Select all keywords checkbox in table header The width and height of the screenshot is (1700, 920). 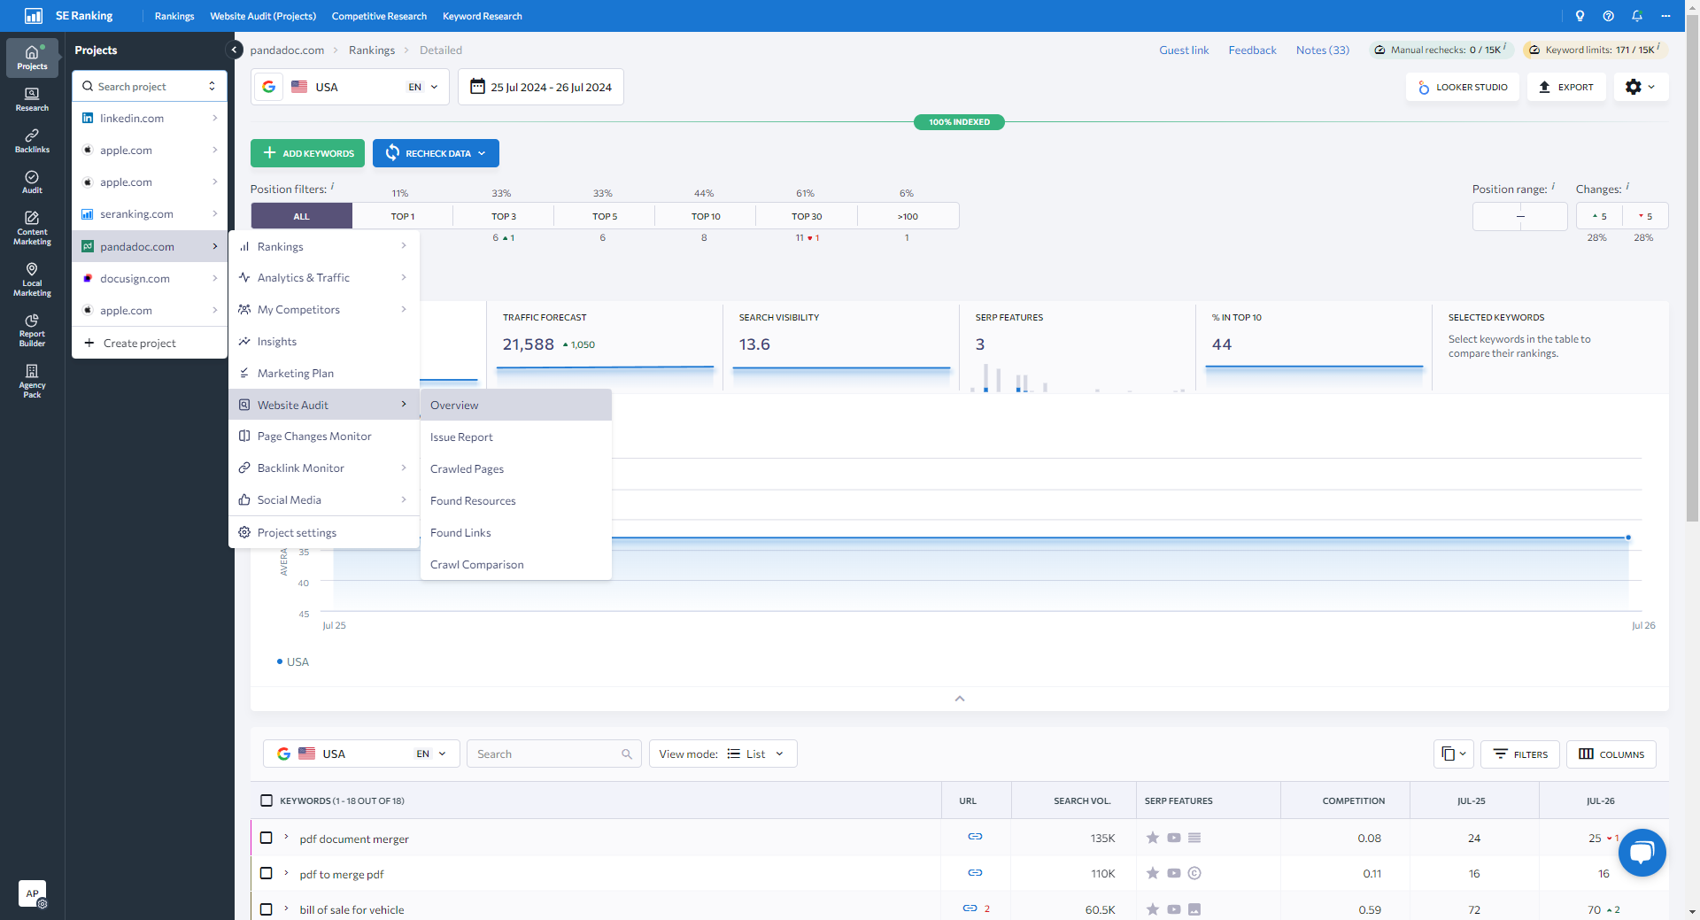pos(267,800)
